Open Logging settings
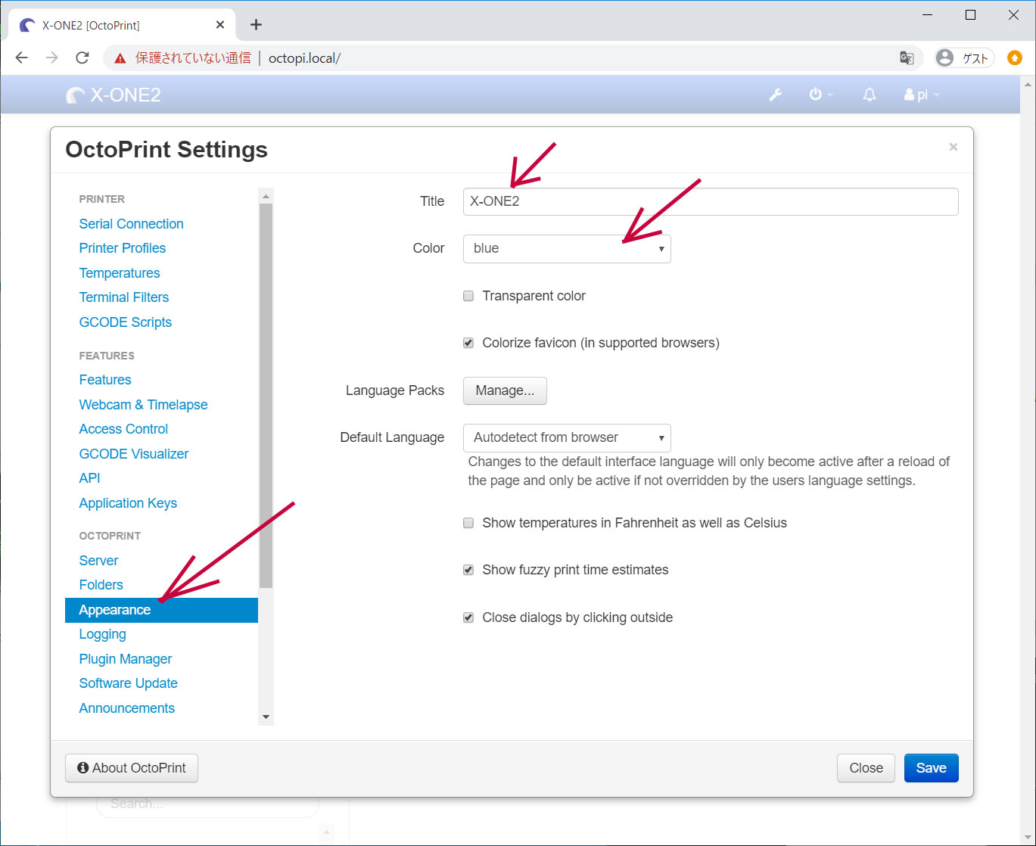The height and width of the screenshot is (846, 1036). pos(102,634)
